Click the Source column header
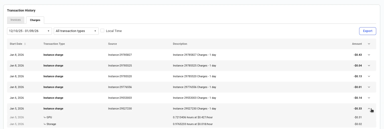 click(x=113, y=44)
